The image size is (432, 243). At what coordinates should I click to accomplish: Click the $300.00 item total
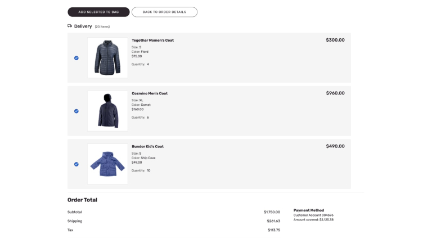(335, 40)
